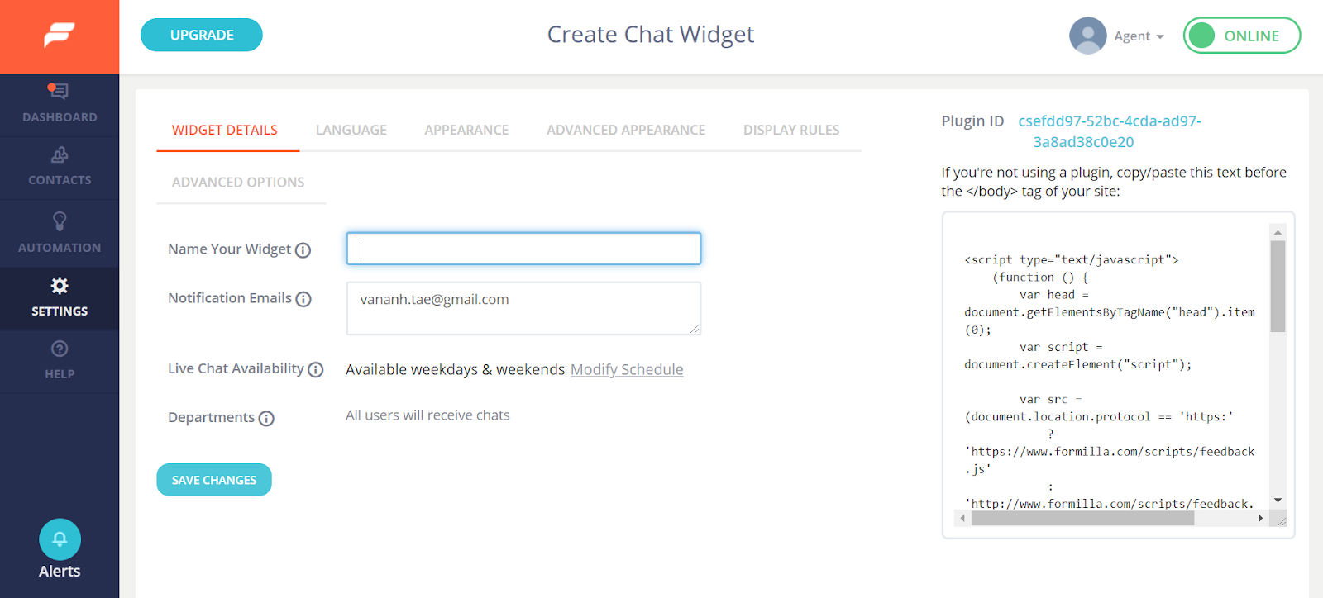Open the Display Rules tab
This screenshot has width=1323, height=598.
791,131
